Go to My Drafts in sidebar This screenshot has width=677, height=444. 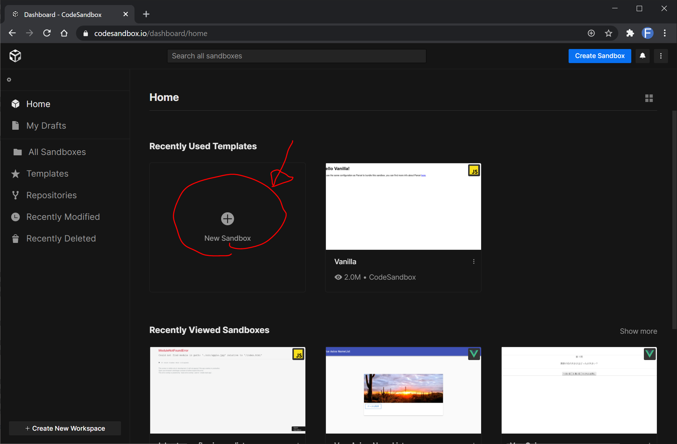46,126
